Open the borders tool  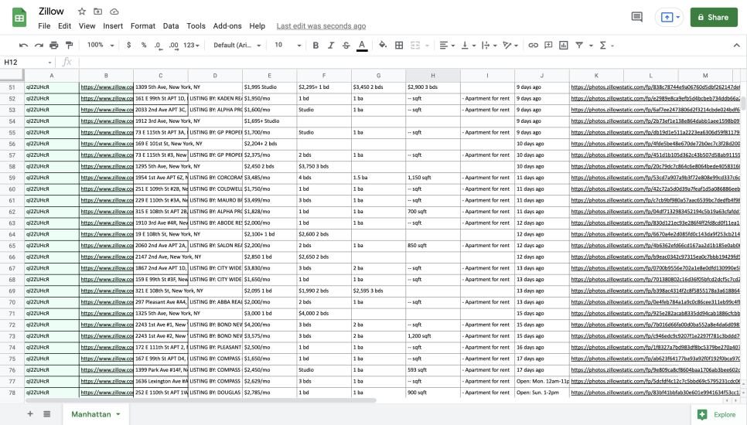[x=399, y=46]
